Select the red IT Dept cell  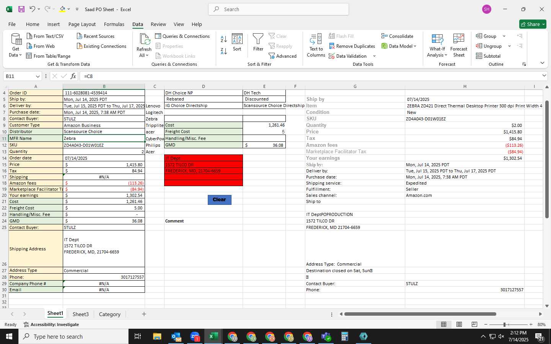[x=204, y=158]
